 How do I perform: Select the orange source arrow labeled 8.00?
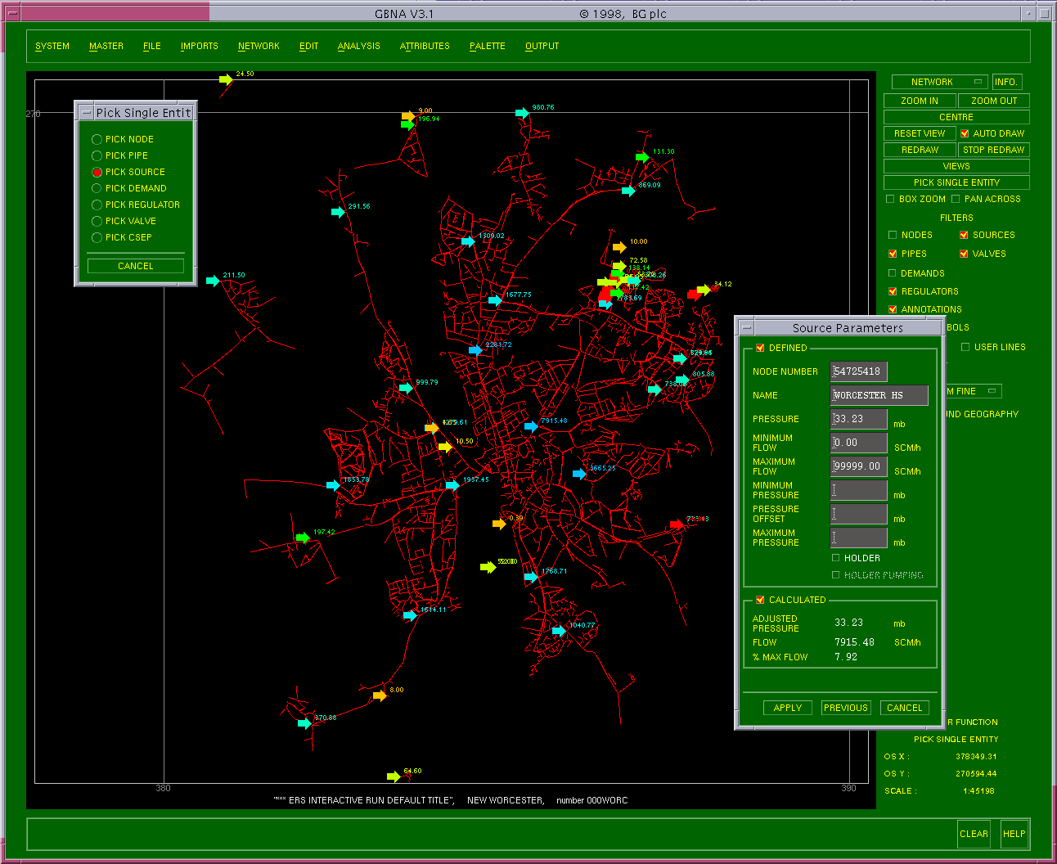coord(379,695)
